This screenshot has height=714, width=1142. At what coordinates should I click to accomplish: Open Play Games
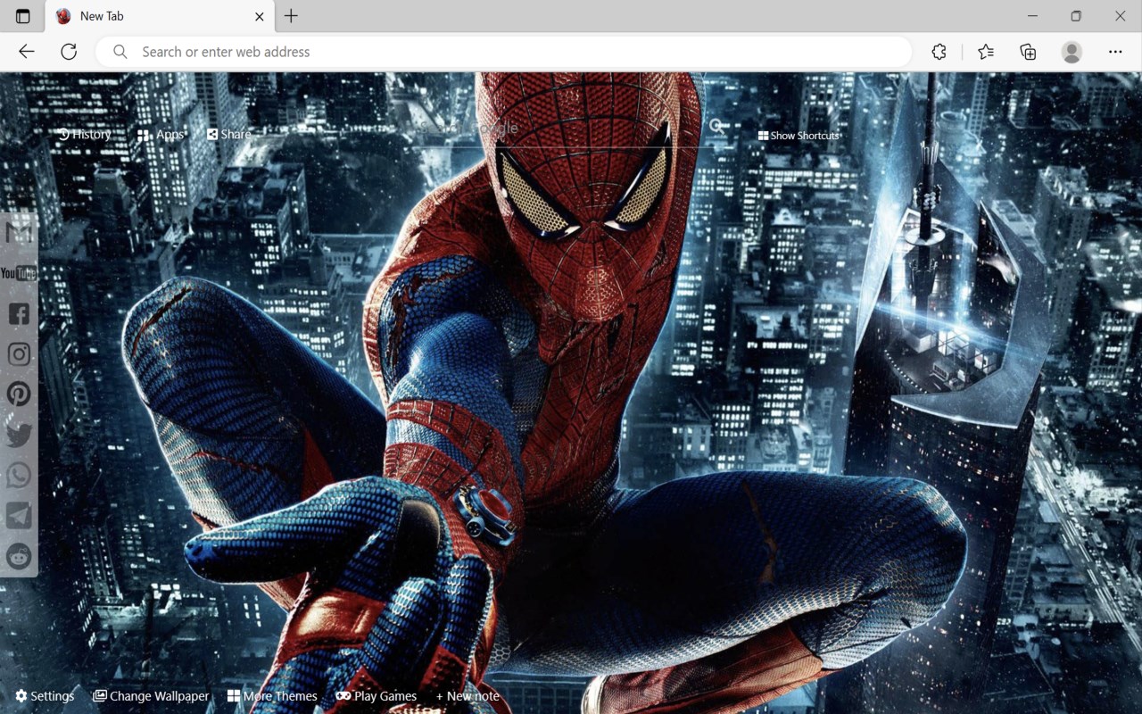coord(376,696)
